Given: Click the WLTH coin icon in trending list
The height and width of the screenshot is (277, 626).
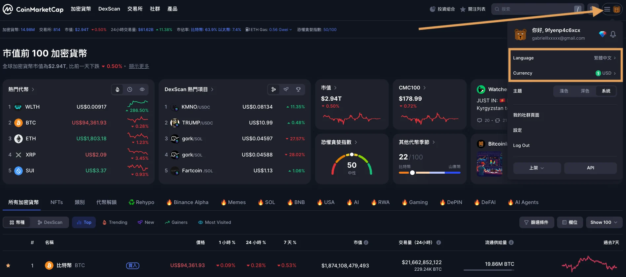Looking at the screenshot, I should pos(18,107).
